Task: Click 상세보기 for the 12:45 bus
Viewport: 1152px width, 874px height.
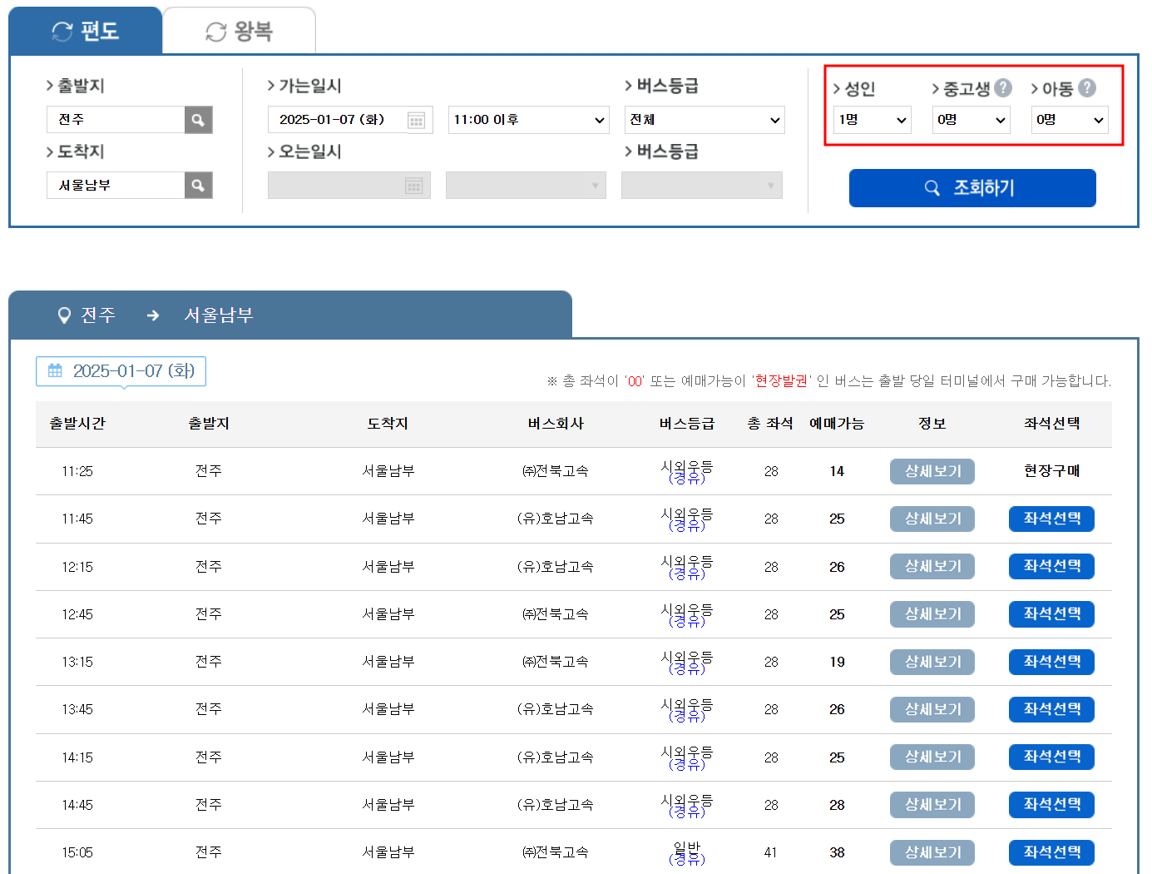Action: click(x=932, y=614)
